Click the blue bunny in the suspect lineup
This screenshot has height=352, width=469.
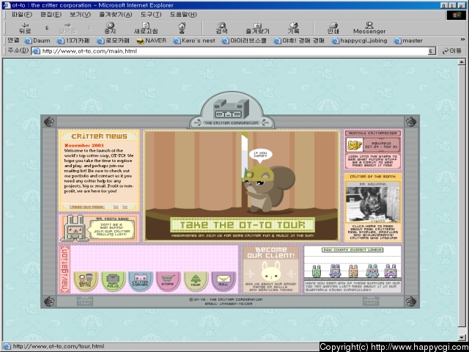372,271
